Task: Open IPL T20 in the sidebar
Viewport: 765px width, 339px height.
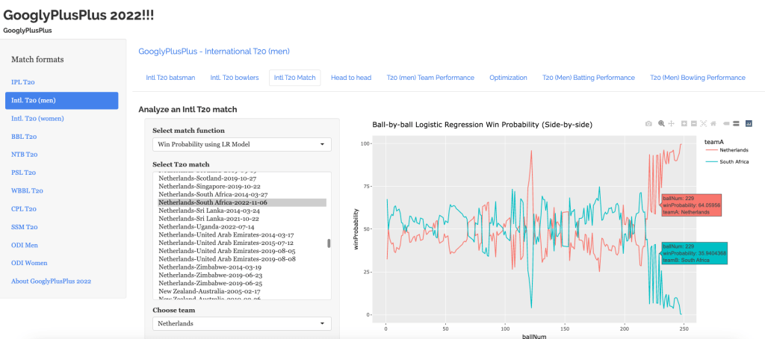Action: (22, 82)
